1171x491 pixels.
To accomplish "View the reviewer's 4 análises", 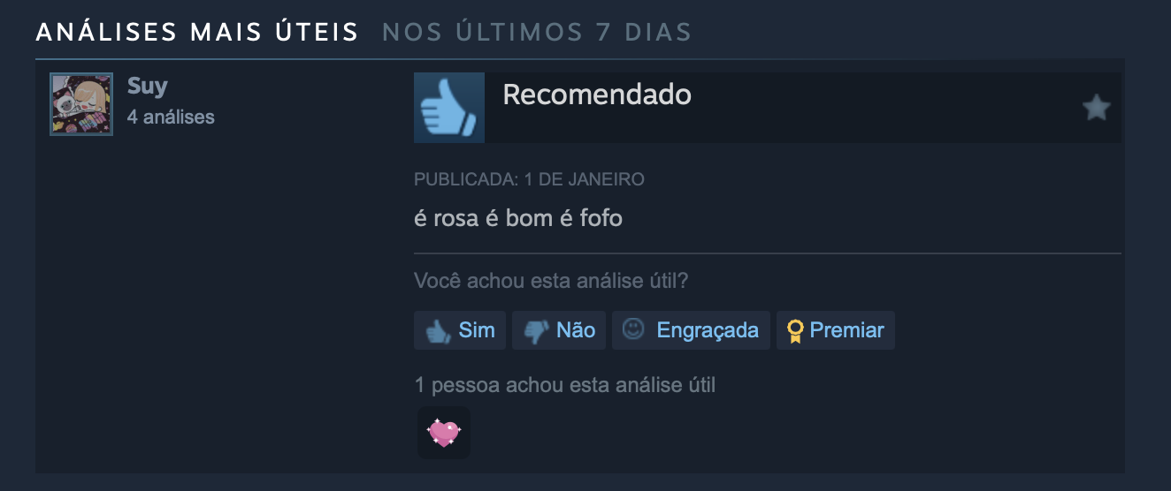I will tap(171, 117).
